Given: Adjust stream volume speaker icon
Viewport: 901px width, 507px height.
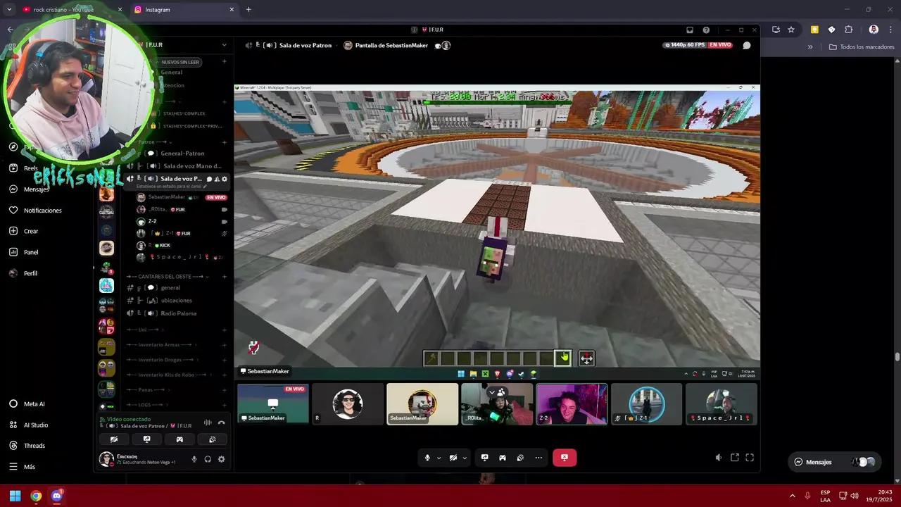Looking at the screenshot, I should pyautogui.click(x=719, y=458).
